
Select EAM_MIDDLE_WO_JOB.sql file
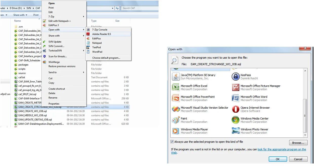[32, 115]
